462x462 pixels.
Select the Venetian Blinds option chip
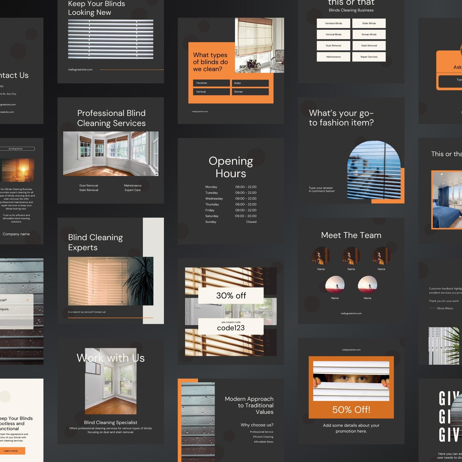[333, 23]
